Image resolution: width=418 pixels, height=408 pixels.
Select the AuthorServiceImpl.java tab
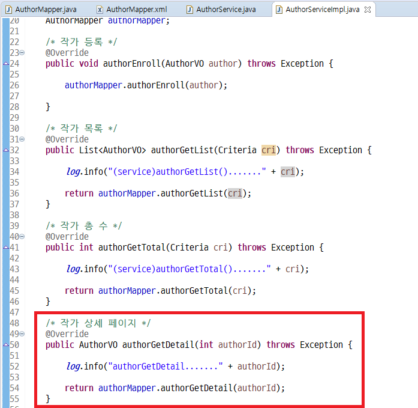[323, 10]
